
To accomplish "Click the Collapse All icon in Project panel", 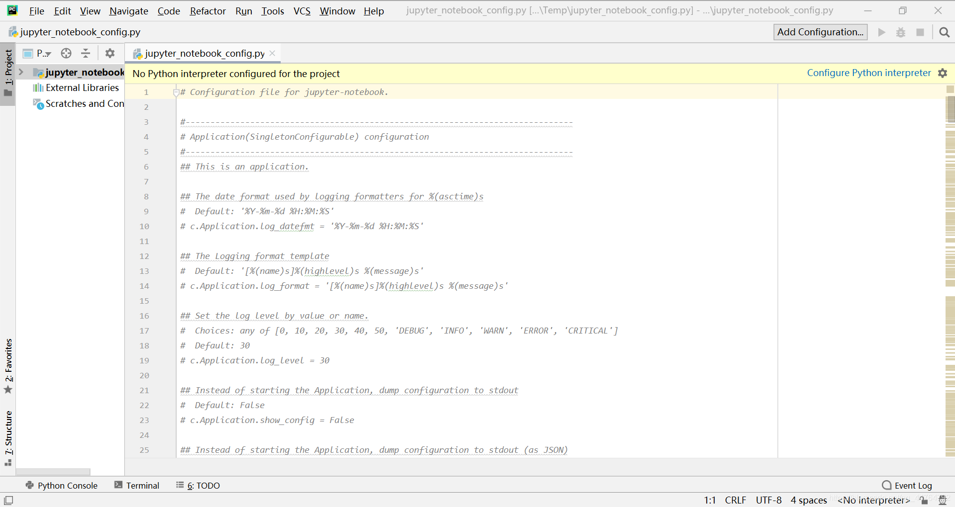I will click(86, 53).
